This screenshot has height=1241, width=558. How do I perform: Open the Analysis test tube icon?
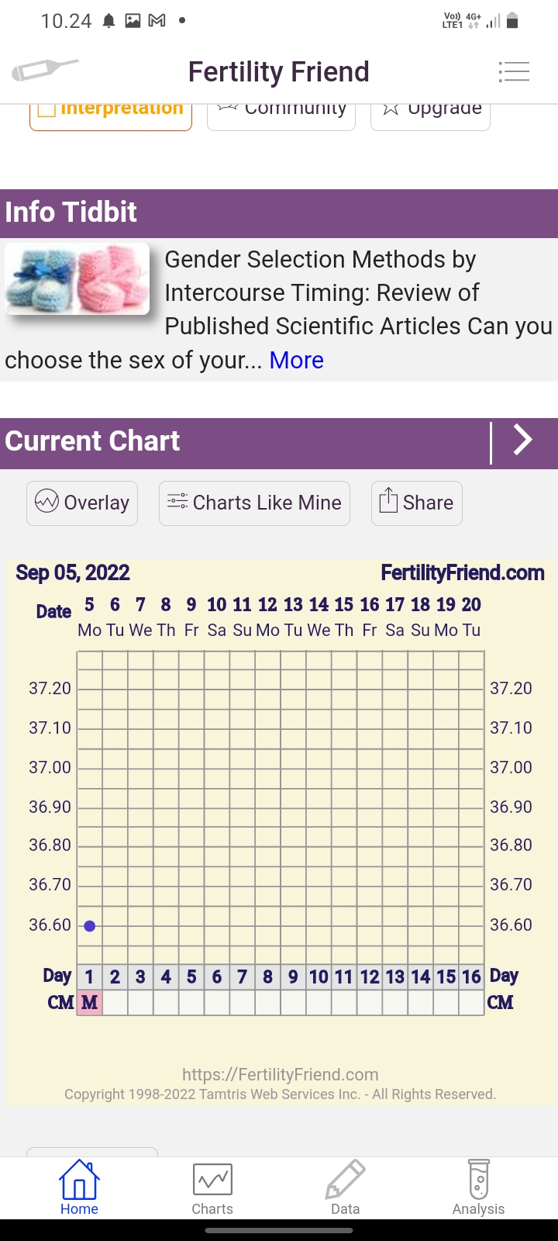click(x=478, y=1187)
